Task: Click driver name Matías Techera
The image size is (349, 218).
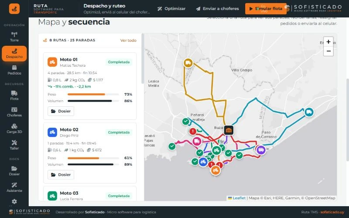Action: click(72, 65)
